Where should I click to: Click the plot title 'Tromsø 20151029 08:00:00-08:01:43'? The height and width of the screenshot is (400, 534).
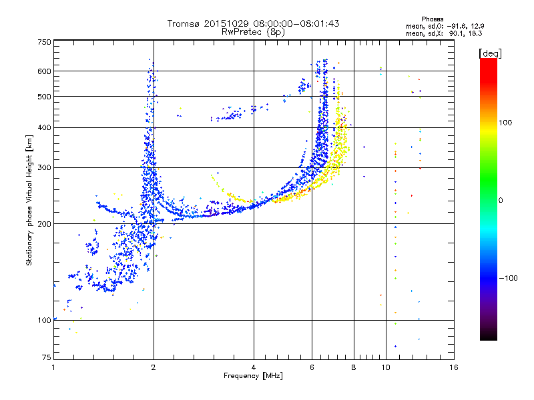(253, 23)
